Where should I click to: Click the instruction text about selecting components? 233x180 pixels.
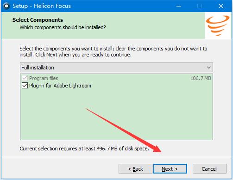[x=113, y=51]
